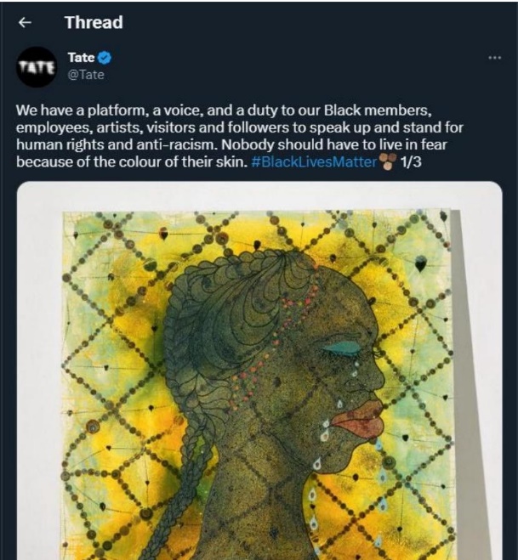Click the Tate profile avatar

[37, 67]
